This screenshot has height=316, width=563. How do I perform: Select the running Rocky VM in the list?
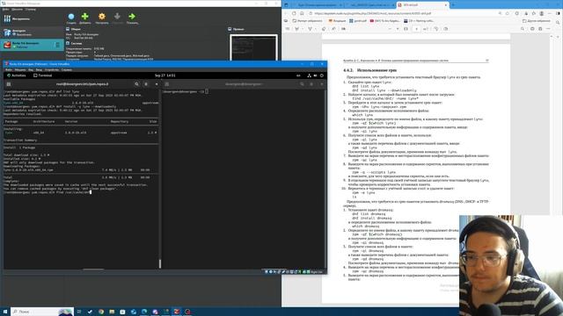pos(32,45)
